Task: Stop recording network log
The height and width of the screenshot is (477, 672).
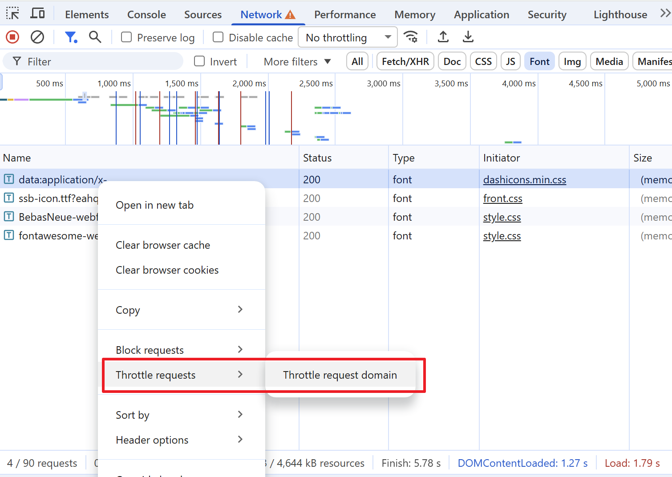Action: tap(12, 37)
